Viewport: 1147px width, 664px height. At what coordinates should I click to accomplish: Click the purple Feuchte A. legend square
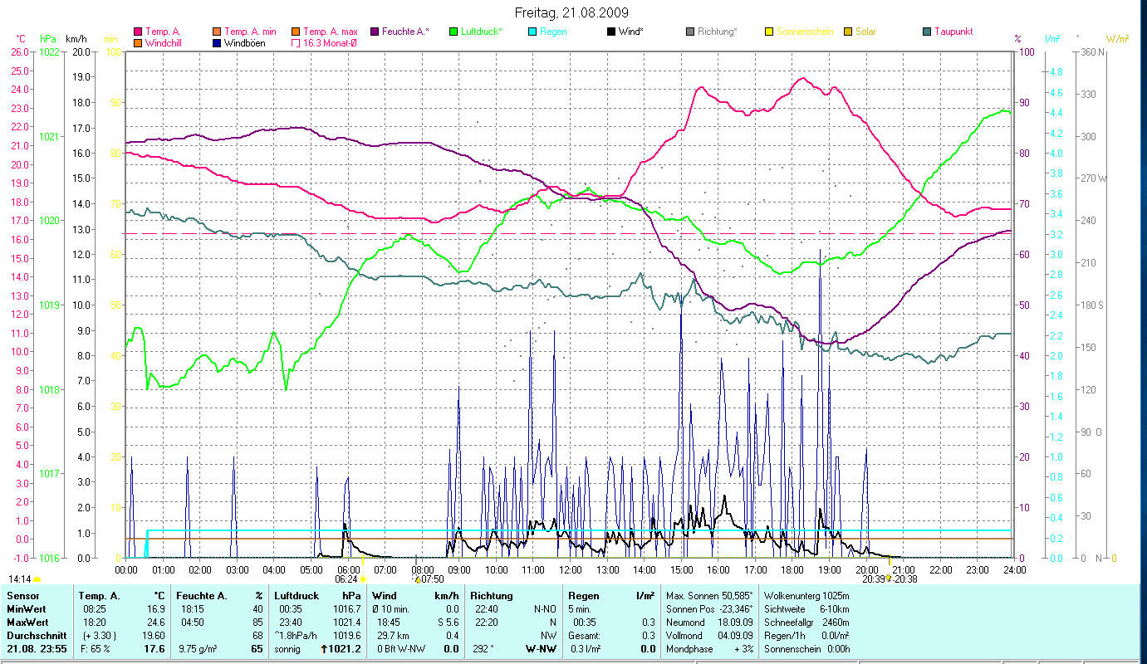[x=374, y=32]
